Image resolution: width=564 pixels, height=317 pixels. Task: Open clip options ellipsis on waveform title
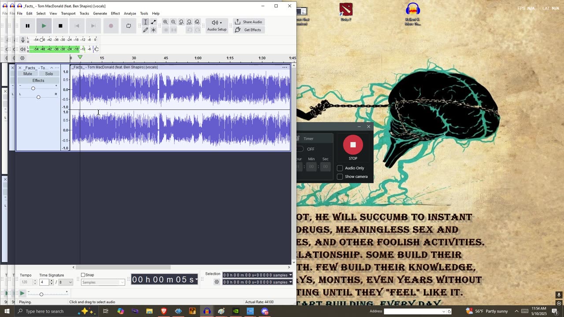(x=285, y=67)
